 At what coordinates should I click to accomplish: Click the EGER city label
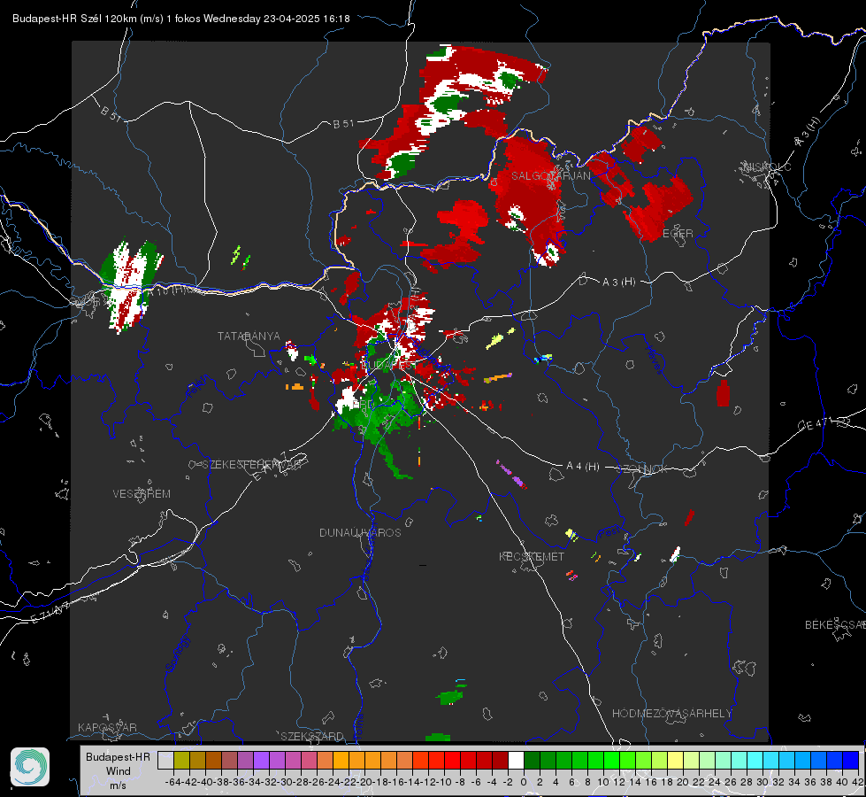[x=678, y=234]
